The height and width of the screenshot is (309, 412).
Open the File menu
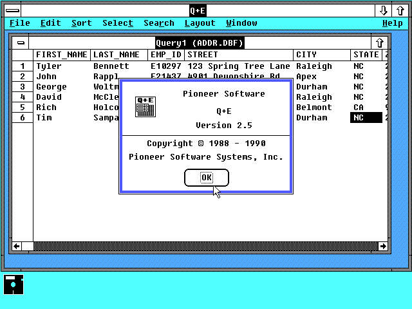[x=20, y=23]
